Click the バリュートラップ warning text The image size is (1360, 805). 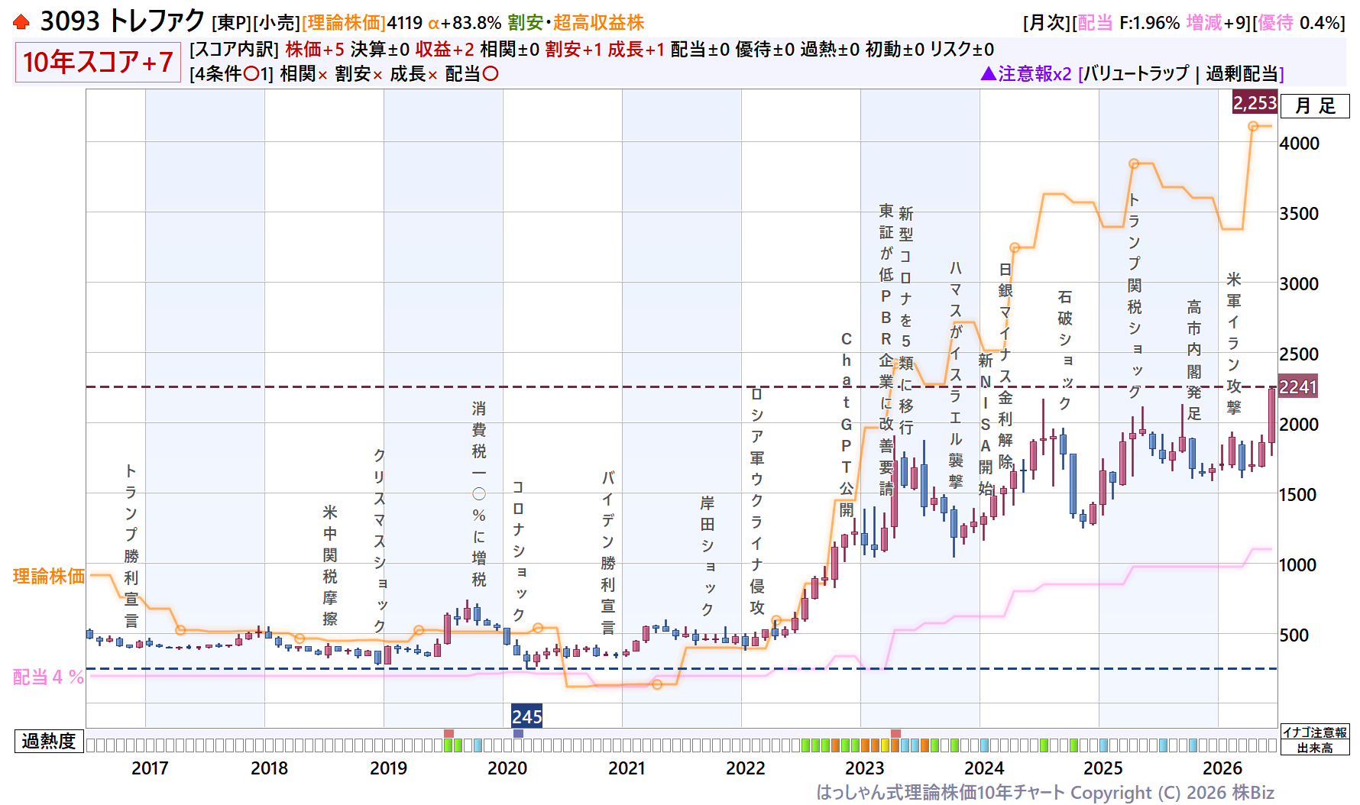1136,74
